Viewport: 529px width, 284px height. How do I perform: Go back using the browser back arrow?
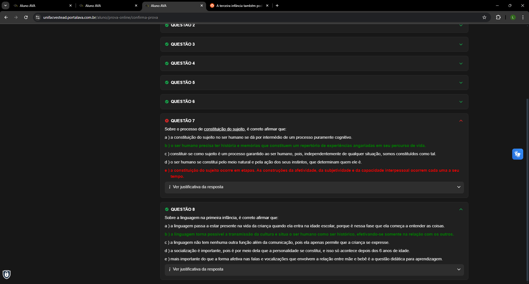coord(6,17)
